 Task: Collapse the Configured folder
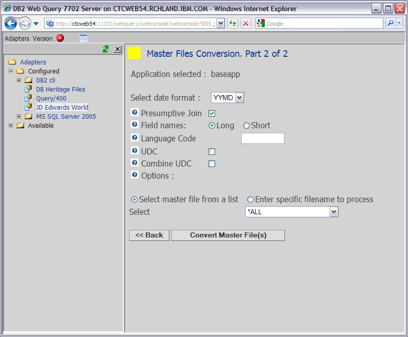[x=11, y=71]
